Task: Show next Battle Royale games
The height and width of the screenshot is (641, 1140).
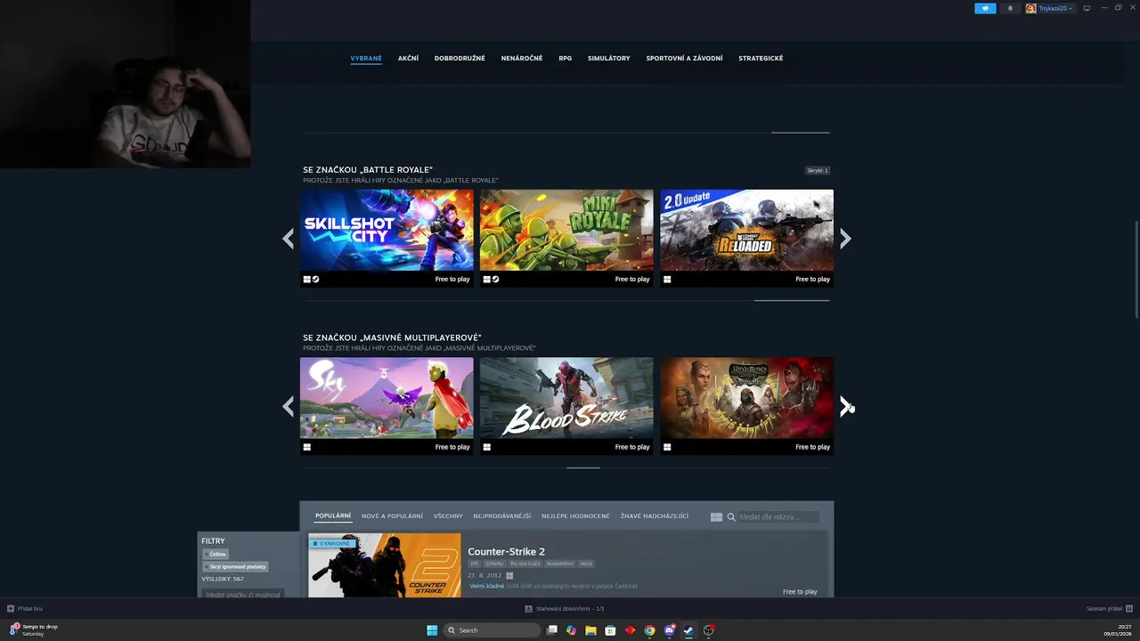Action: pos(845,239)
